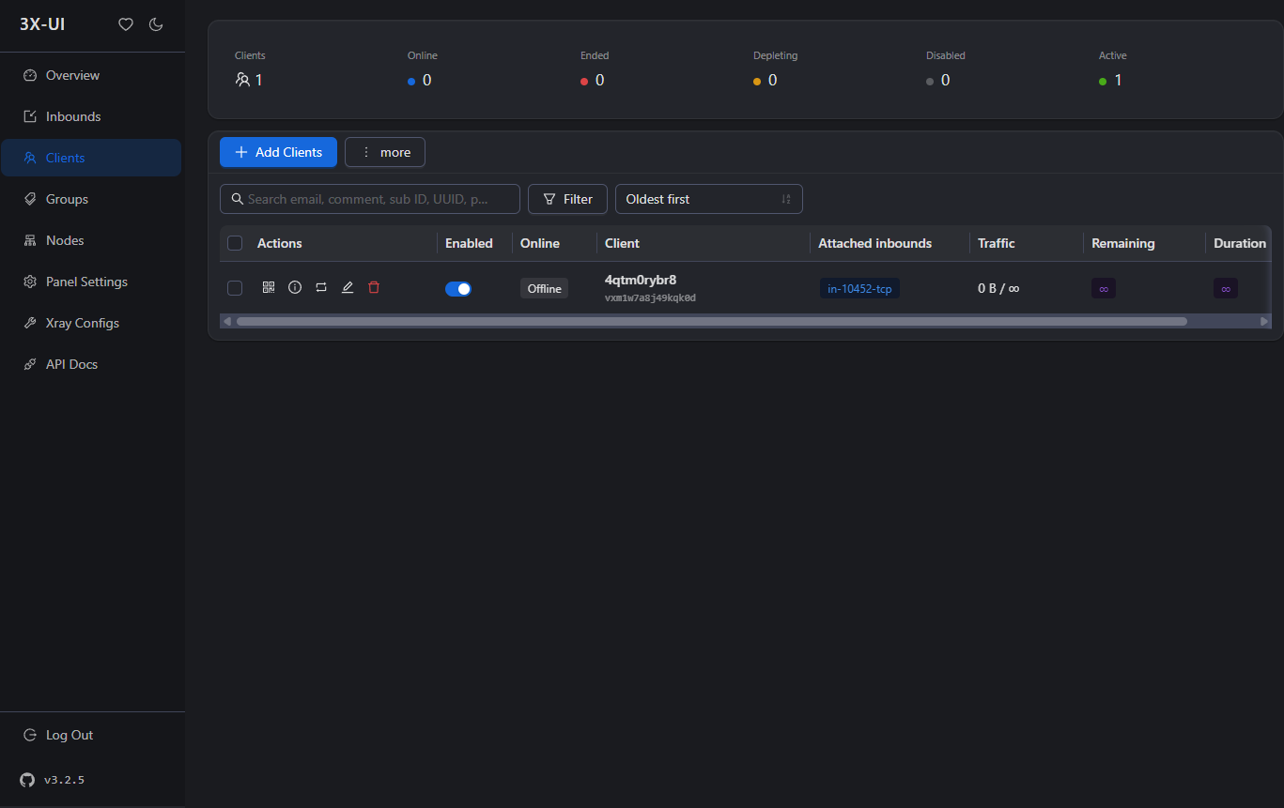Click the Online count in summary
Image resolution: width=1284 pixels, height=808 pixels.
tap(426, 80)
